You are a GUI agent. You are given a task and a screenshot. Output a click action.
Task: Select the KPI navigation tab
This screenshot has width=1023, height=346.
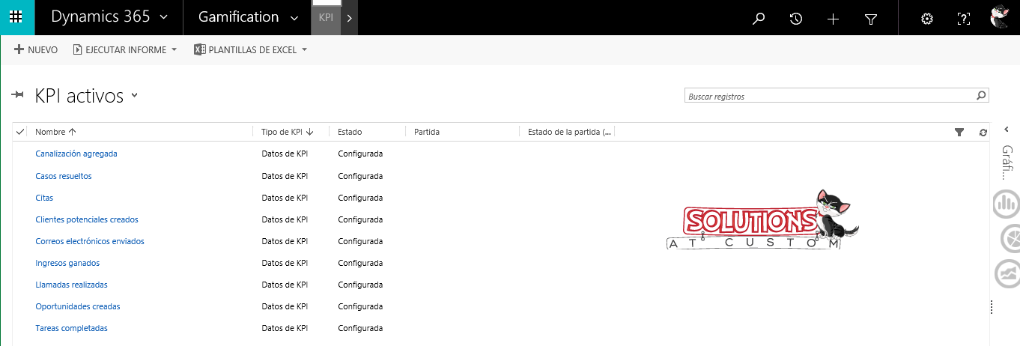click(x=327, y=17)
